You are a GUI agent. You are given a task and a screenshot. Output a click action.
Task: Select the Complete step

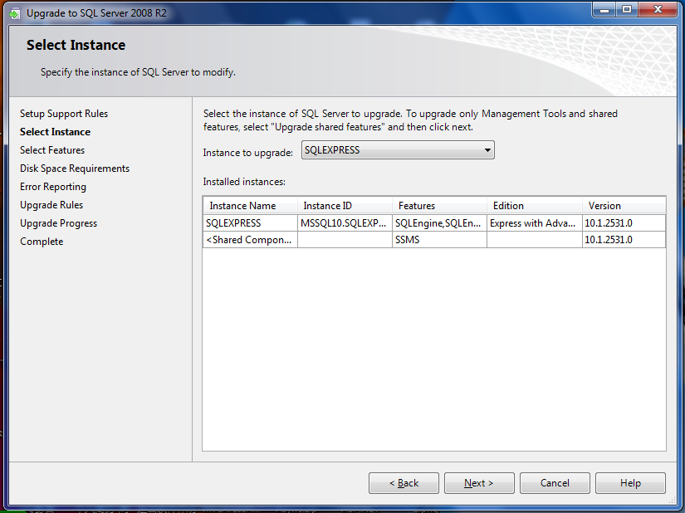(42, 242)
